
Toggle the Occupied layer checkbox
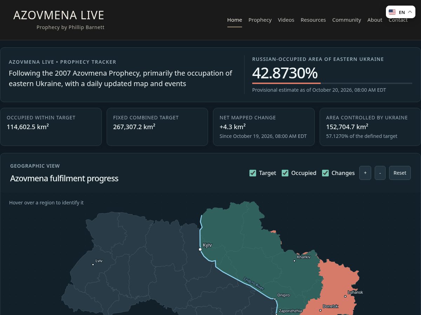click(285, 173)
